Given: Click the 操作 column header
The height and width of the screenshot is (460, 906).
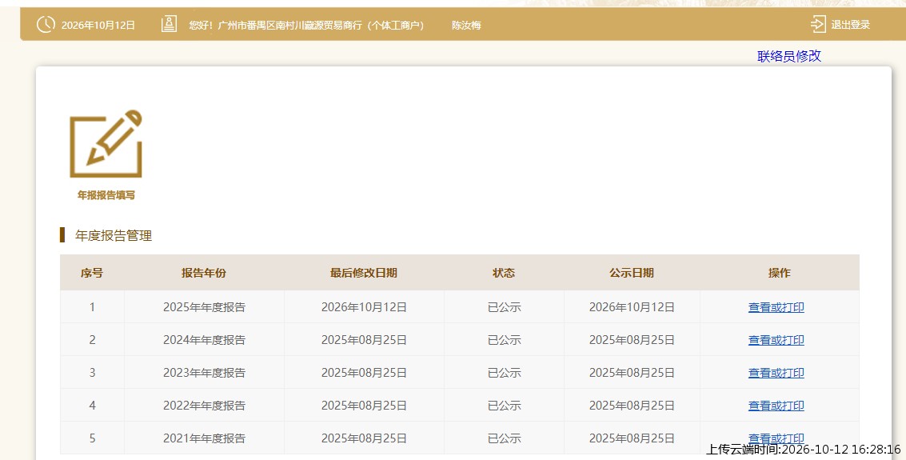Looking at the screenshot, I should click(x=780, y=273).
